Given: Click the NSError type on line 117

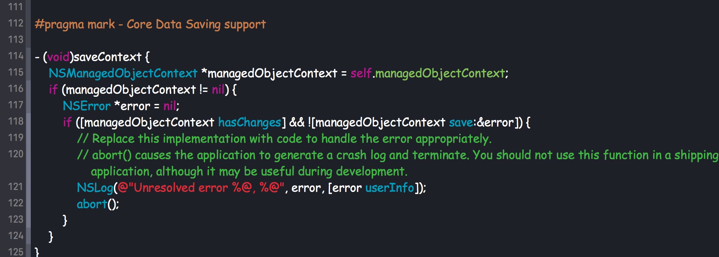Looking at the screenshot, I should (87, 106).
